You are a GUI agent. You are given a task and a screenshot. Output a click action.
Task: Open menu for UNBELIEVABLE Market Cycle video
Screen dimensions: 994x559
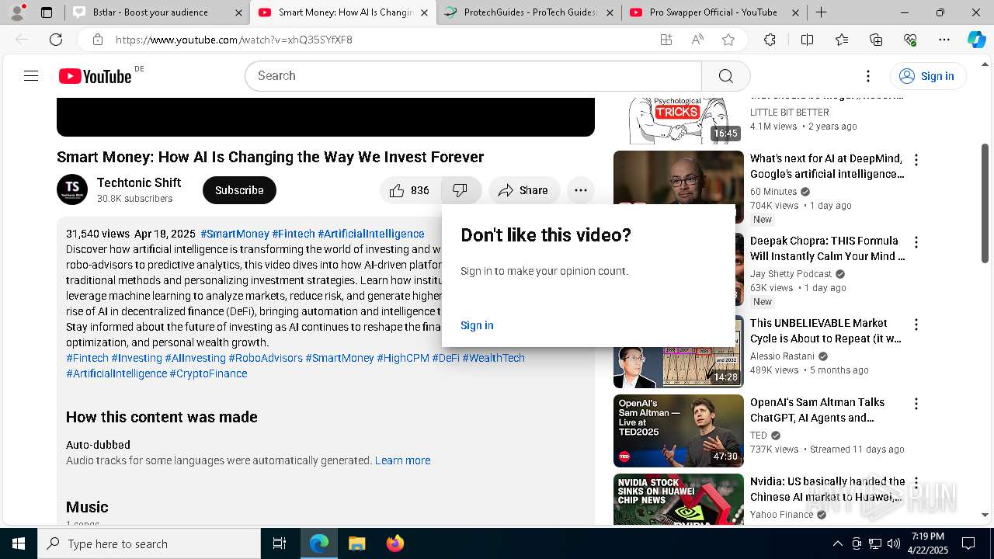click(916, 325)
